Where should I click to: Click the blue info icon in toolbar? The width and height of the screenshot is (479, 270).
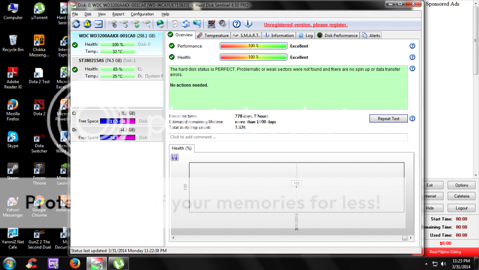[248, 24]
